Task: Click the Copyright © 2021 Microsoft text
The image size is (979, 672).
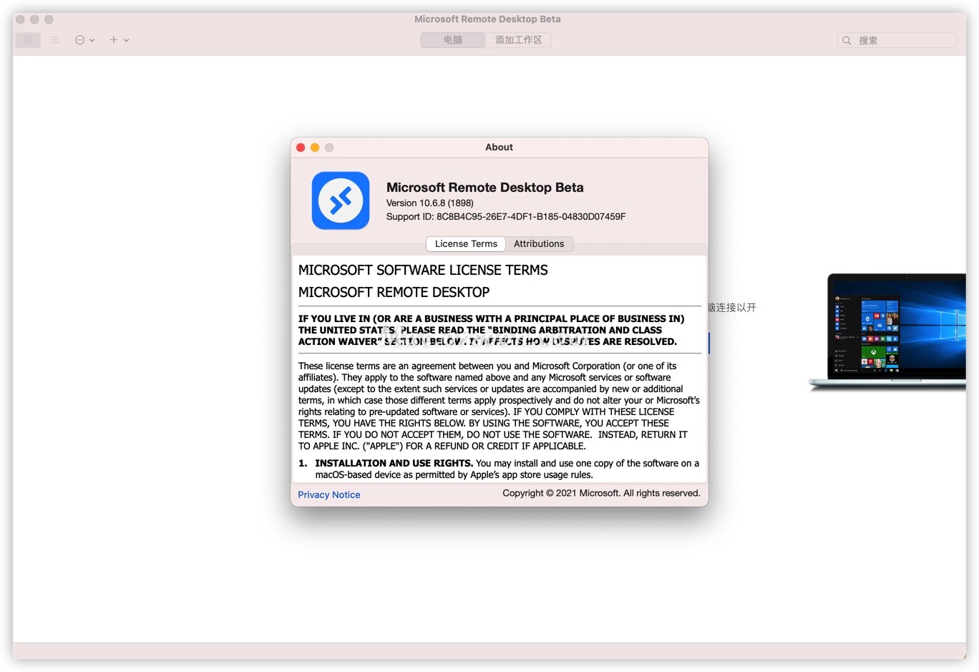Action: coord(601,493)
